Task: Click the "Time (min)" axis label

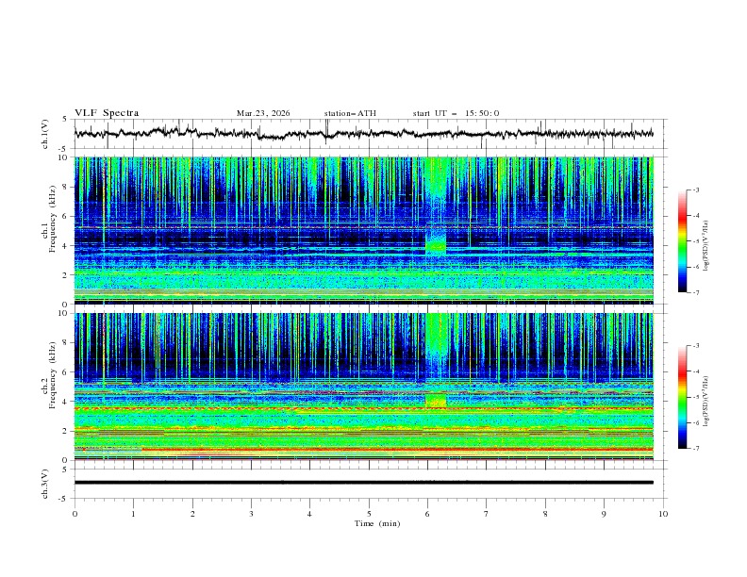Action: (377, 523)
